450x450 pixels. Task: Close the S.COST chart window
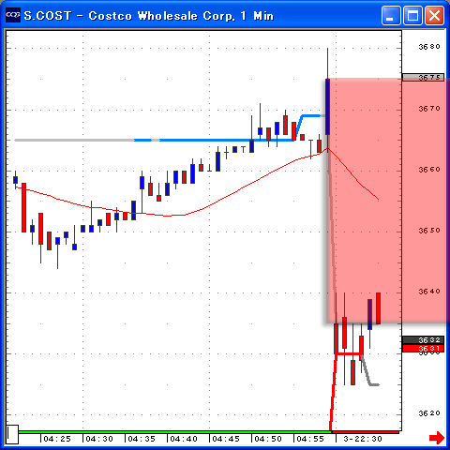434,15
